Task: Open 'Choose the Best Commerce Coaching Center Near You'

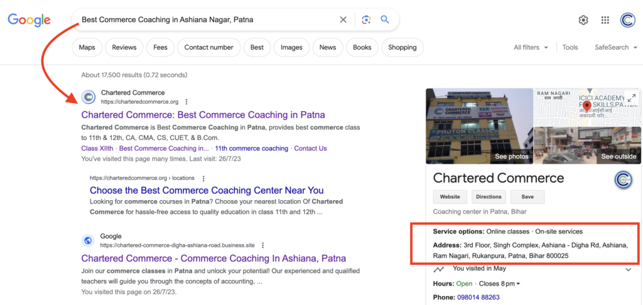Action: (x=207, y=190)
